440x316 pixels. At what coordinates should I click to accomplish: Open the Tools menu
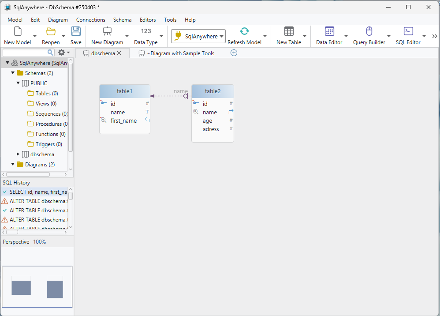point(170,20)
